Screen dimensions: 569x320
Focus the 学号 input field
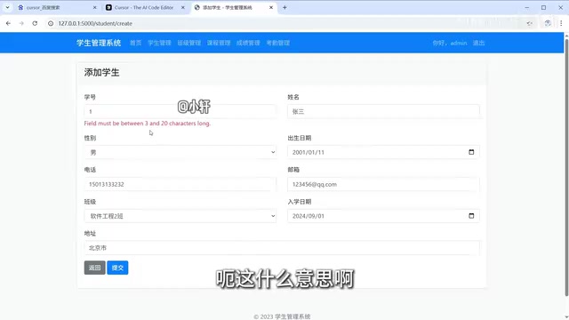[180, 111]
